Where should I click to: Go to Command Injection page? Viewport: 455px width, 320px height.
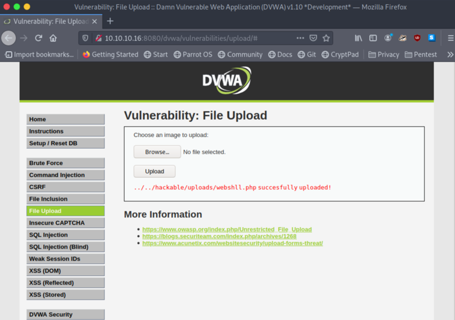tap(66, 175)
